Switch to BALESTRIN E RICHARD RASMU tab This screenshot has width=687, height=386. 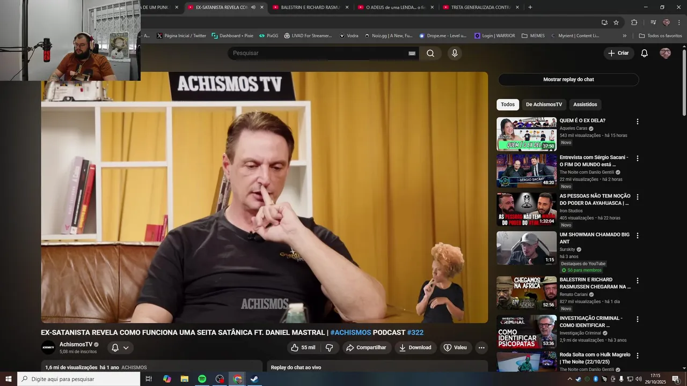[x=310, y=7]
